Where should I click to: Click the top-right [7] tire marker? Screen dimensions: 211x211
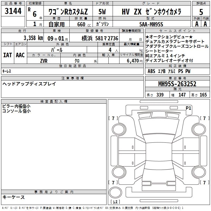[204, 118]
